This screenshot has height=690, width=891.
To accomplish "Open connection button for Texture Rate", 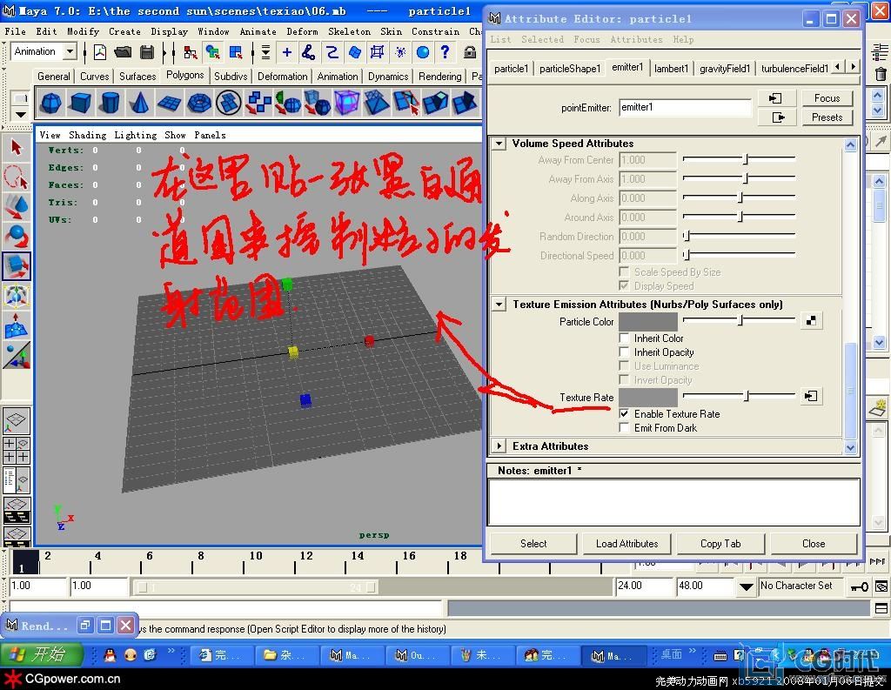I will (x=811, y=396).
